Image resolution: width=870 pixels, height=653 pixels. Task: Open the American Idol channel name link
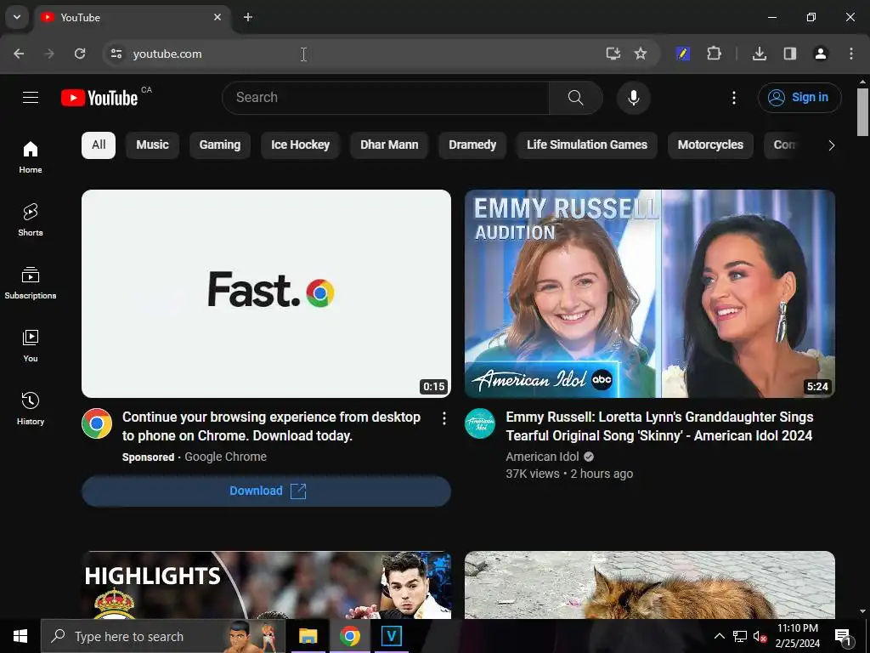542,457
